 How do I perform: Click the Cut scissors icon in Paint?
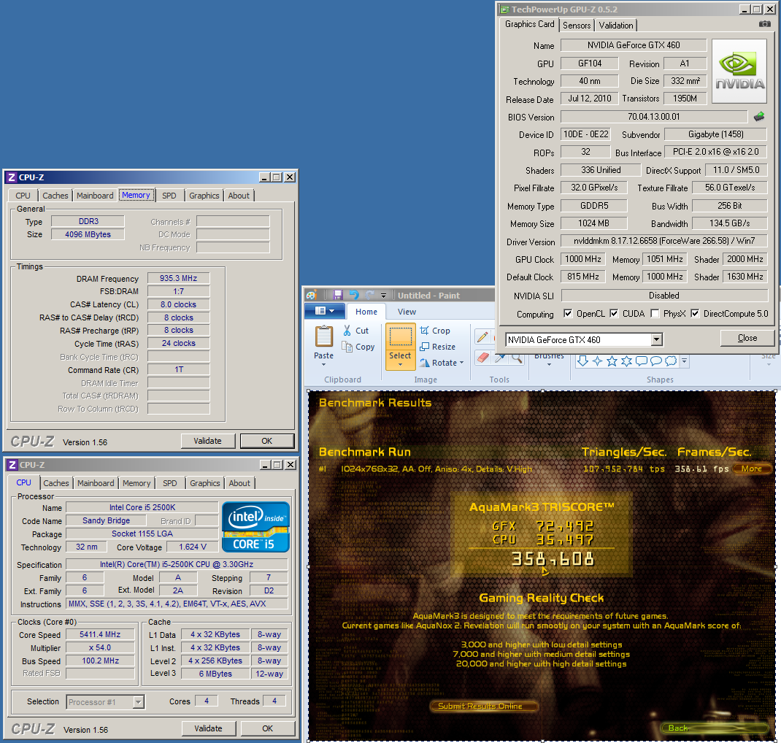[x=347, y=330]
